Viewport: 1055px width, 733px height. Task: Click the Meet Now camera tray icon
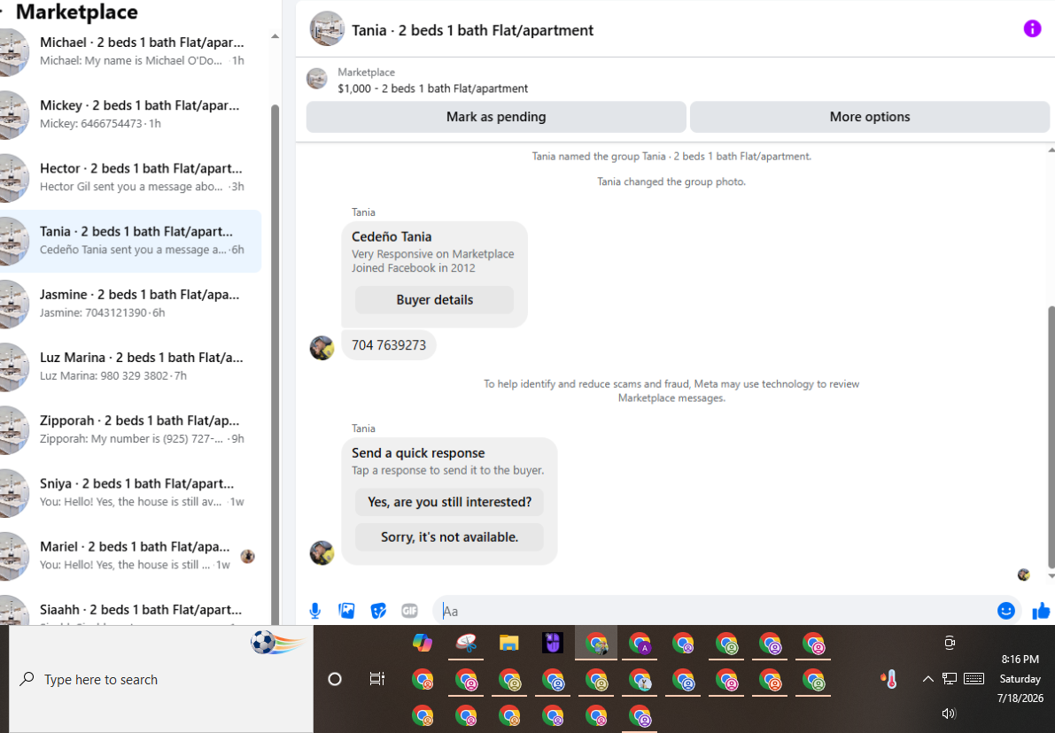(950, 643)
